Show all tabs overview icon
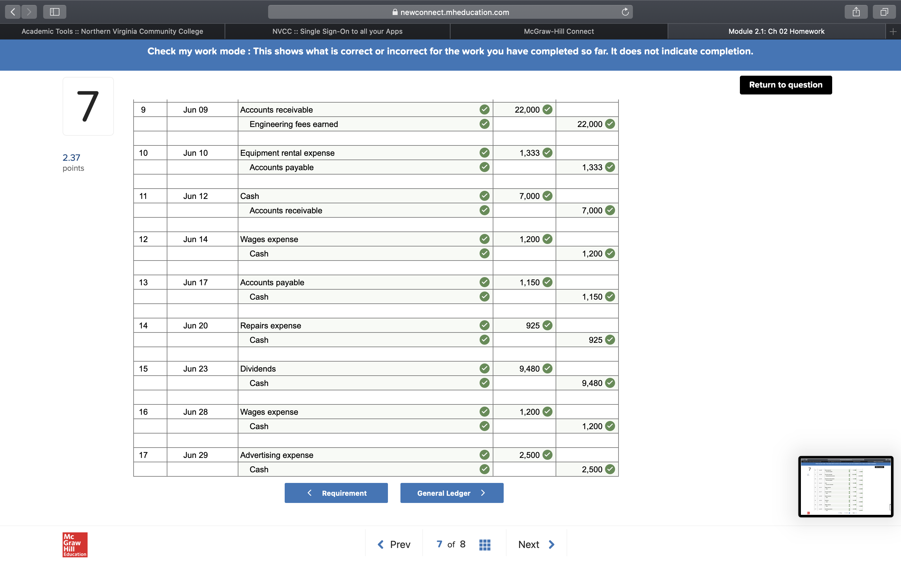The width and height of the screenshot is (901, 563). (x=884, y=12)
